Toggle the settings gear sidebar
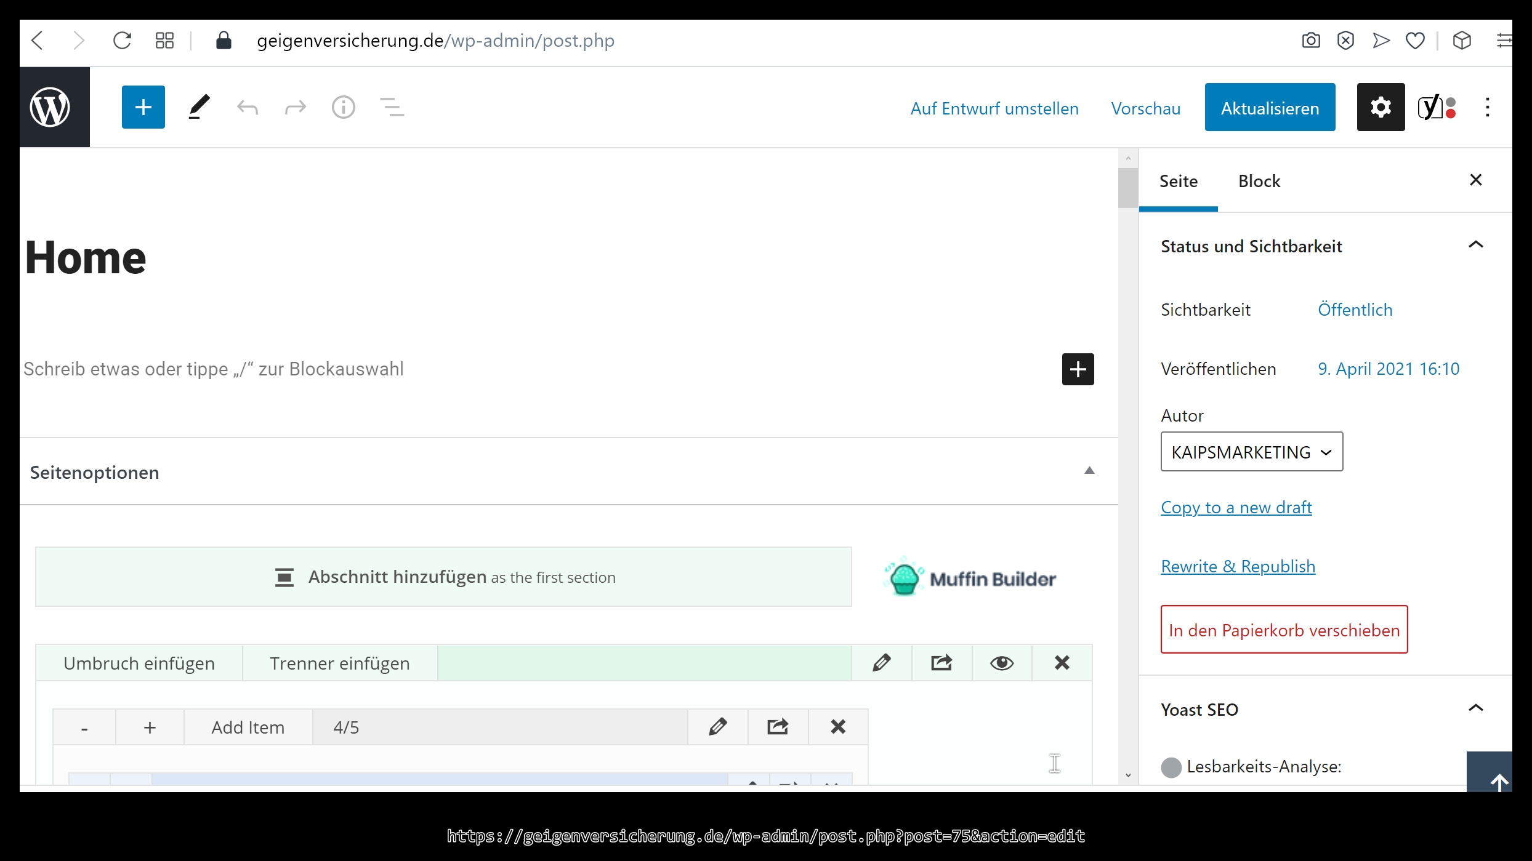Viewport: 1532px width, 861px height. pos(1381,107)
